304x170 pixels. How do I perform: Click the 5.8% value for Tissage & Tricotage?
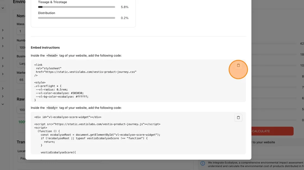[125, 7]
